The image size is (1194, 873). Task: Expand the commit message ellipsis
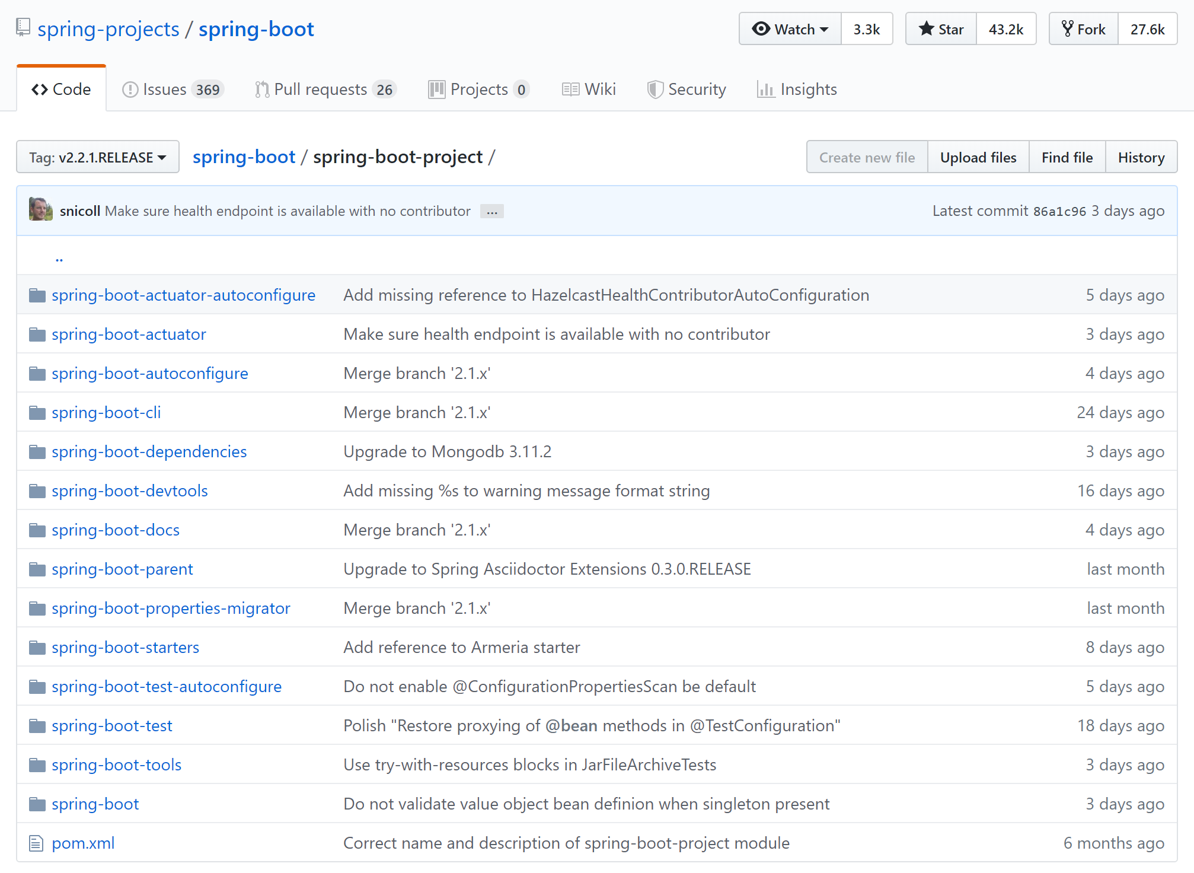tap(491, 212)
